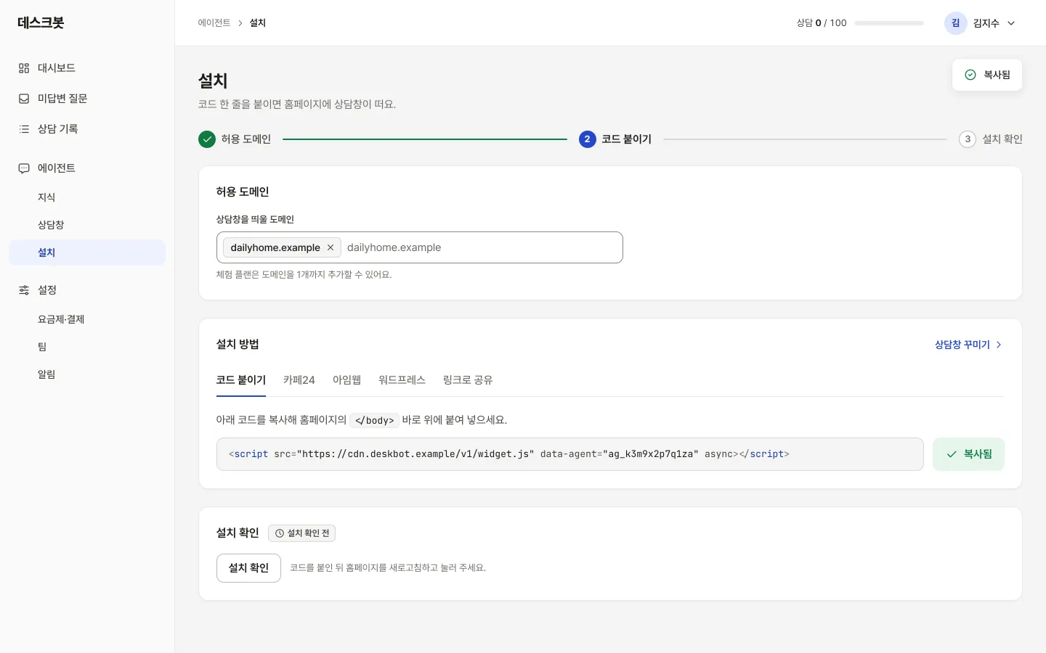Click the green 복사됨 copy button
Image resolution: width=1046 pixels, height=653 pixels.
click(968, 454)
